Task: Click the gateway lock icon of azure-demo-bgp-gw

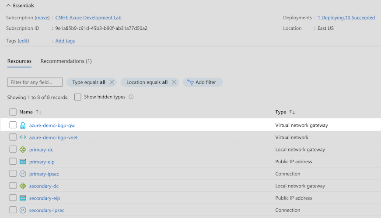Action: (23, 125)
